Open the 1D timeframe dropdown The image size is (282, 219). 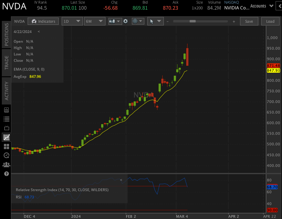(x=72, y=21)
